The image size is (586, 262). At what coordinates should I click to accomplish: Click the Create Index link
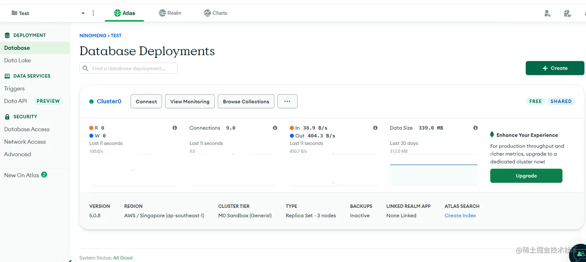(460, 216)
